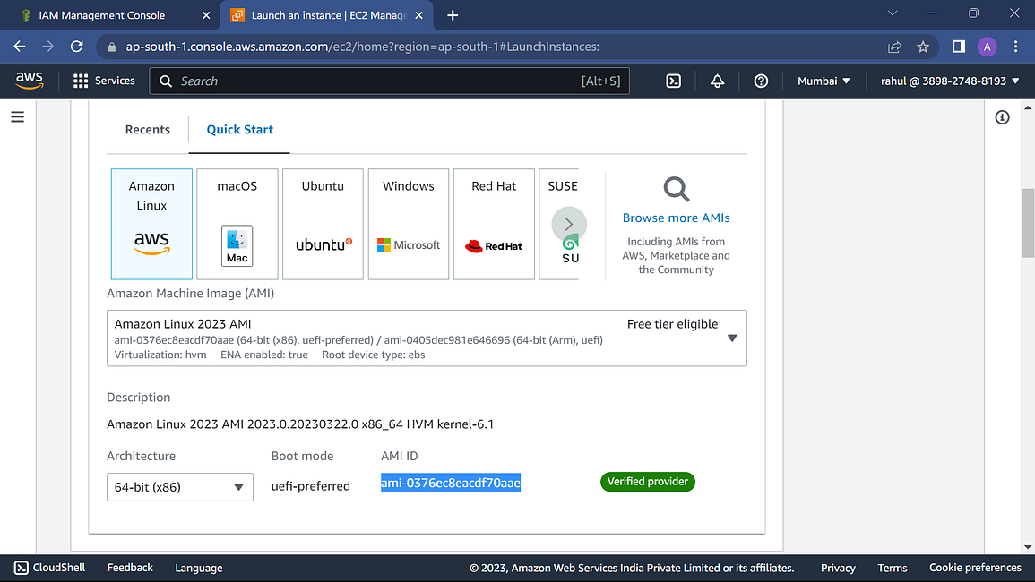Switch to the Recents tab

(147, 129)
